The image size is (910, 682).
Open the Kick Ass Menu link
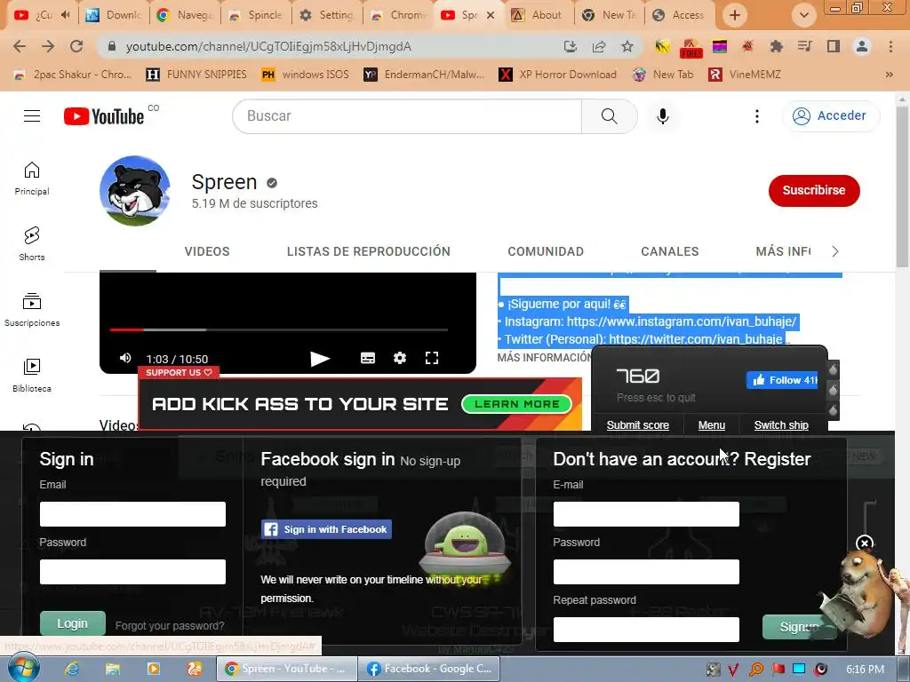click(712, 425)
